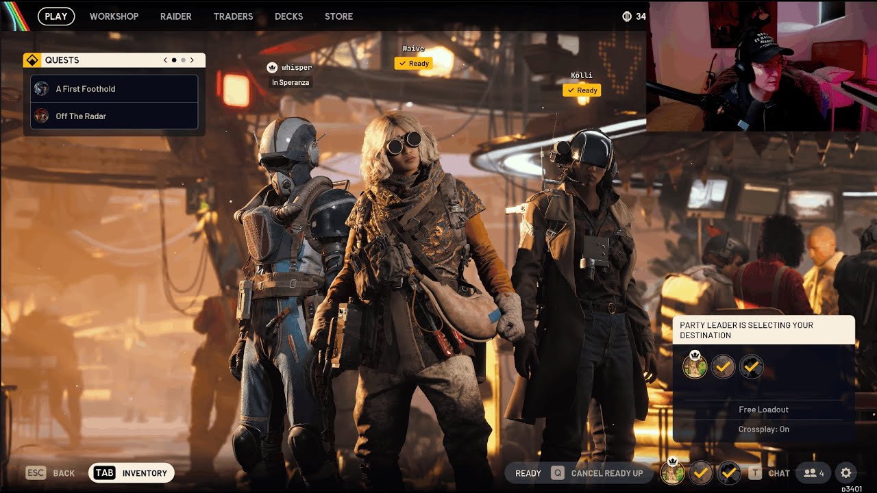Go to next quests page arrow
Image resolution: width=877 pixels, height=493 pixels.
192,60
